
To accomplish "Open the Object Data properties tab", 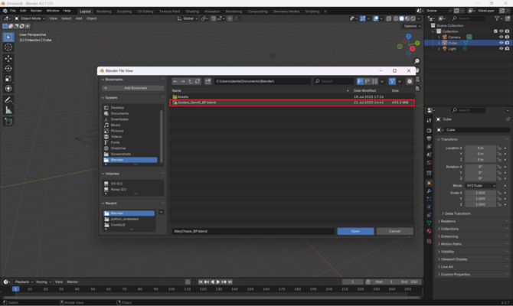I will (x=429, y=223).
